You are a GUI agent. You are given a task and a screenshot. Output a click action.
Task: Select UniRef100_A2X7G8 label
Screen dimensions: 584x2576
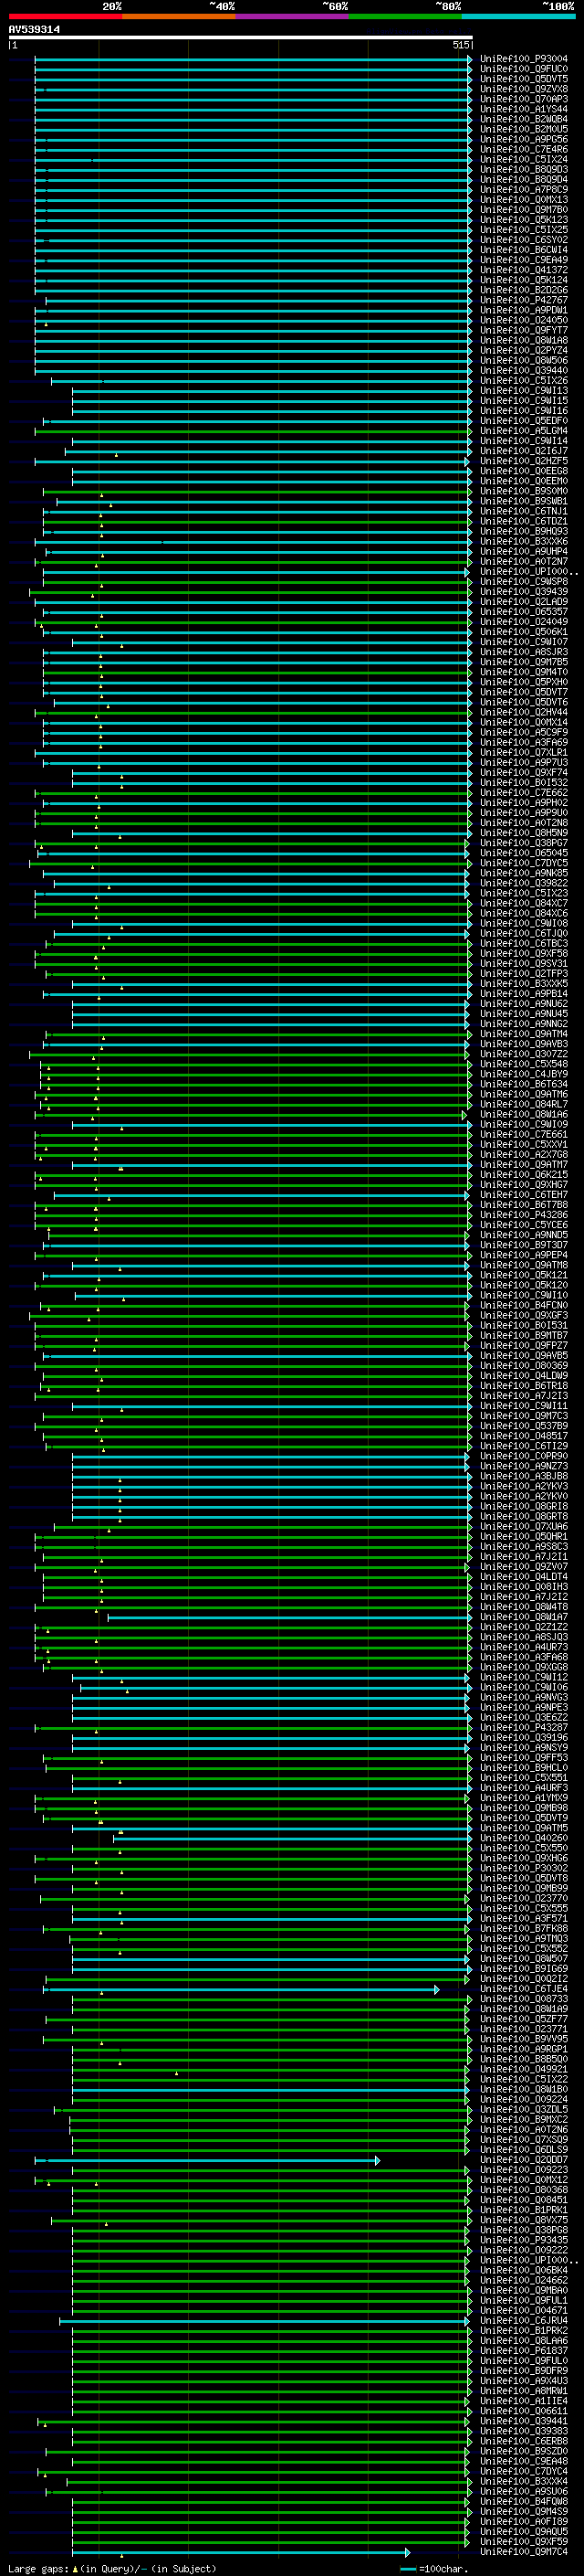[x=524, y=1155]
